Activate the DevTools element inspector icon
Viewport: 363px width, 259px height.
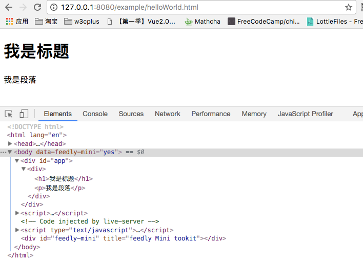pyautogui.click(x=9, y=114)
